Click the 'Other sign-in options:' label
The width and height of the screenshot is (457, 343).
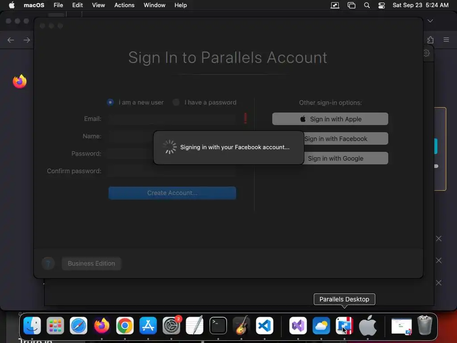pyautogui.click(x=330, y=103)
